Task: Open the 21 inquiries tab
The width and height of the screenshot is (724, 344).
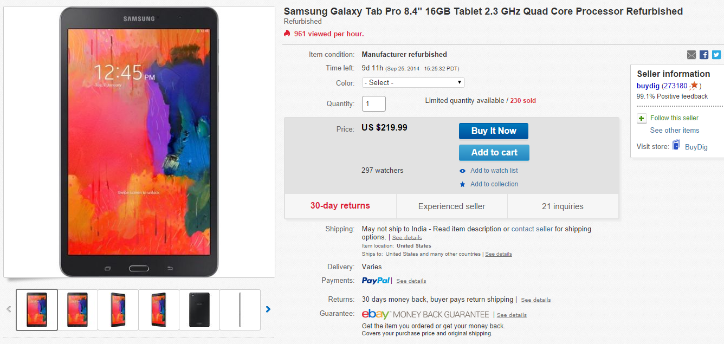Action: 563,206
